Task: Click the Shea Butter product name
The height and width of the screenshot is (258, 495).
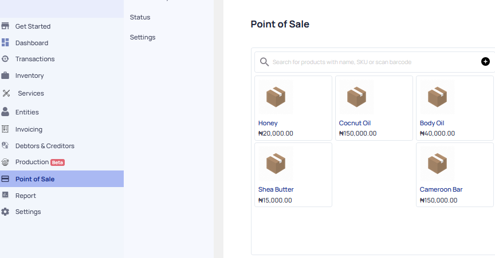Action: click(276, 189)
